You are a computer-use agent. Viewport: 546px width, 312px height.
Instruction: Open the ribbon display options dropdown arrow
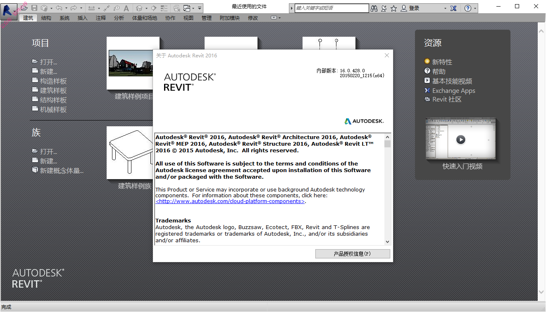280,18
